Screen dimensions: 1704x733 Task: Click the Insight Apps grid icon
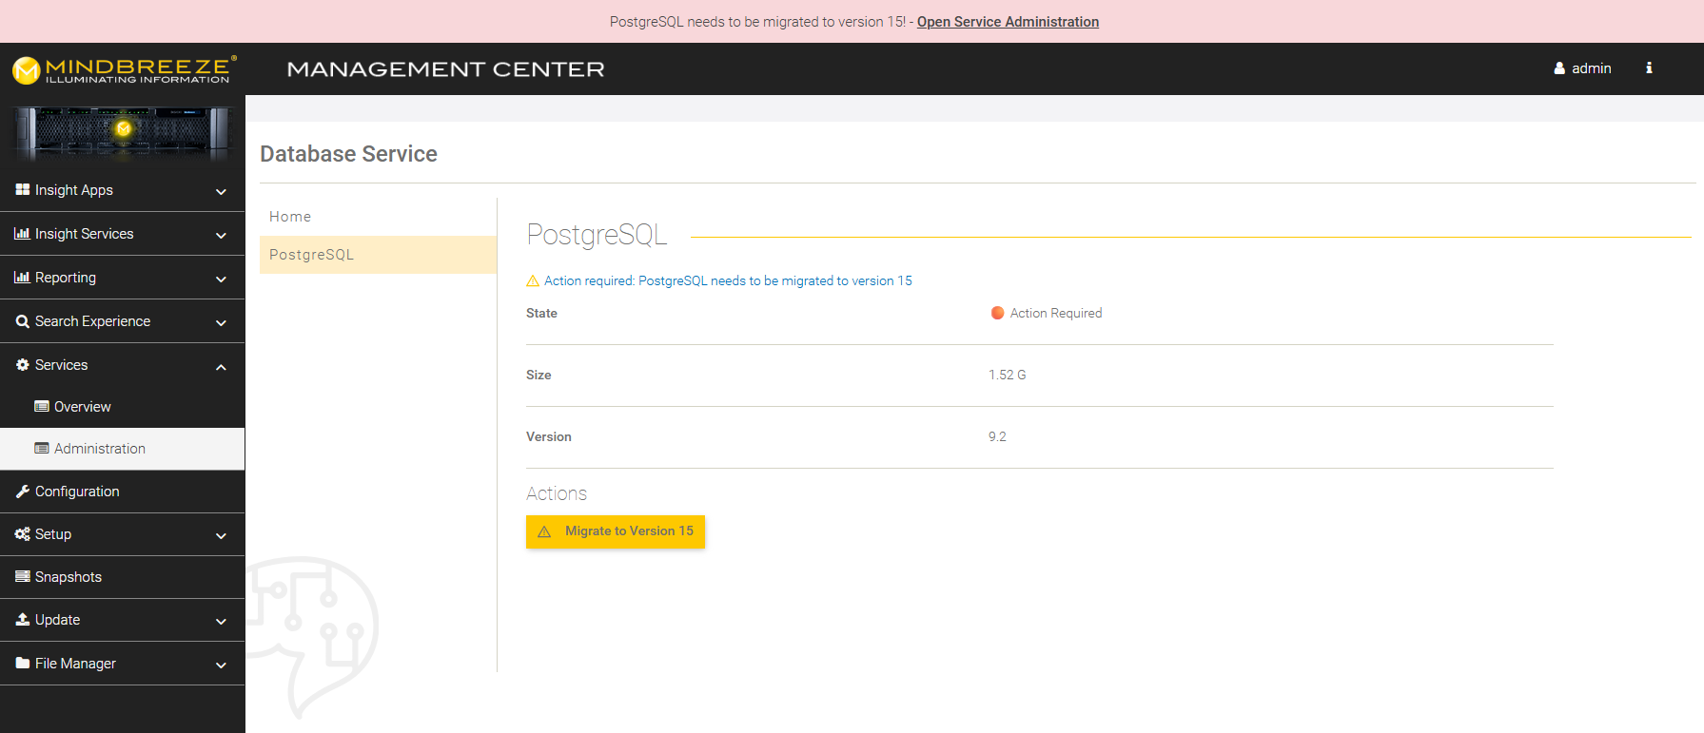pyautogui.click(x=23, y=190)
